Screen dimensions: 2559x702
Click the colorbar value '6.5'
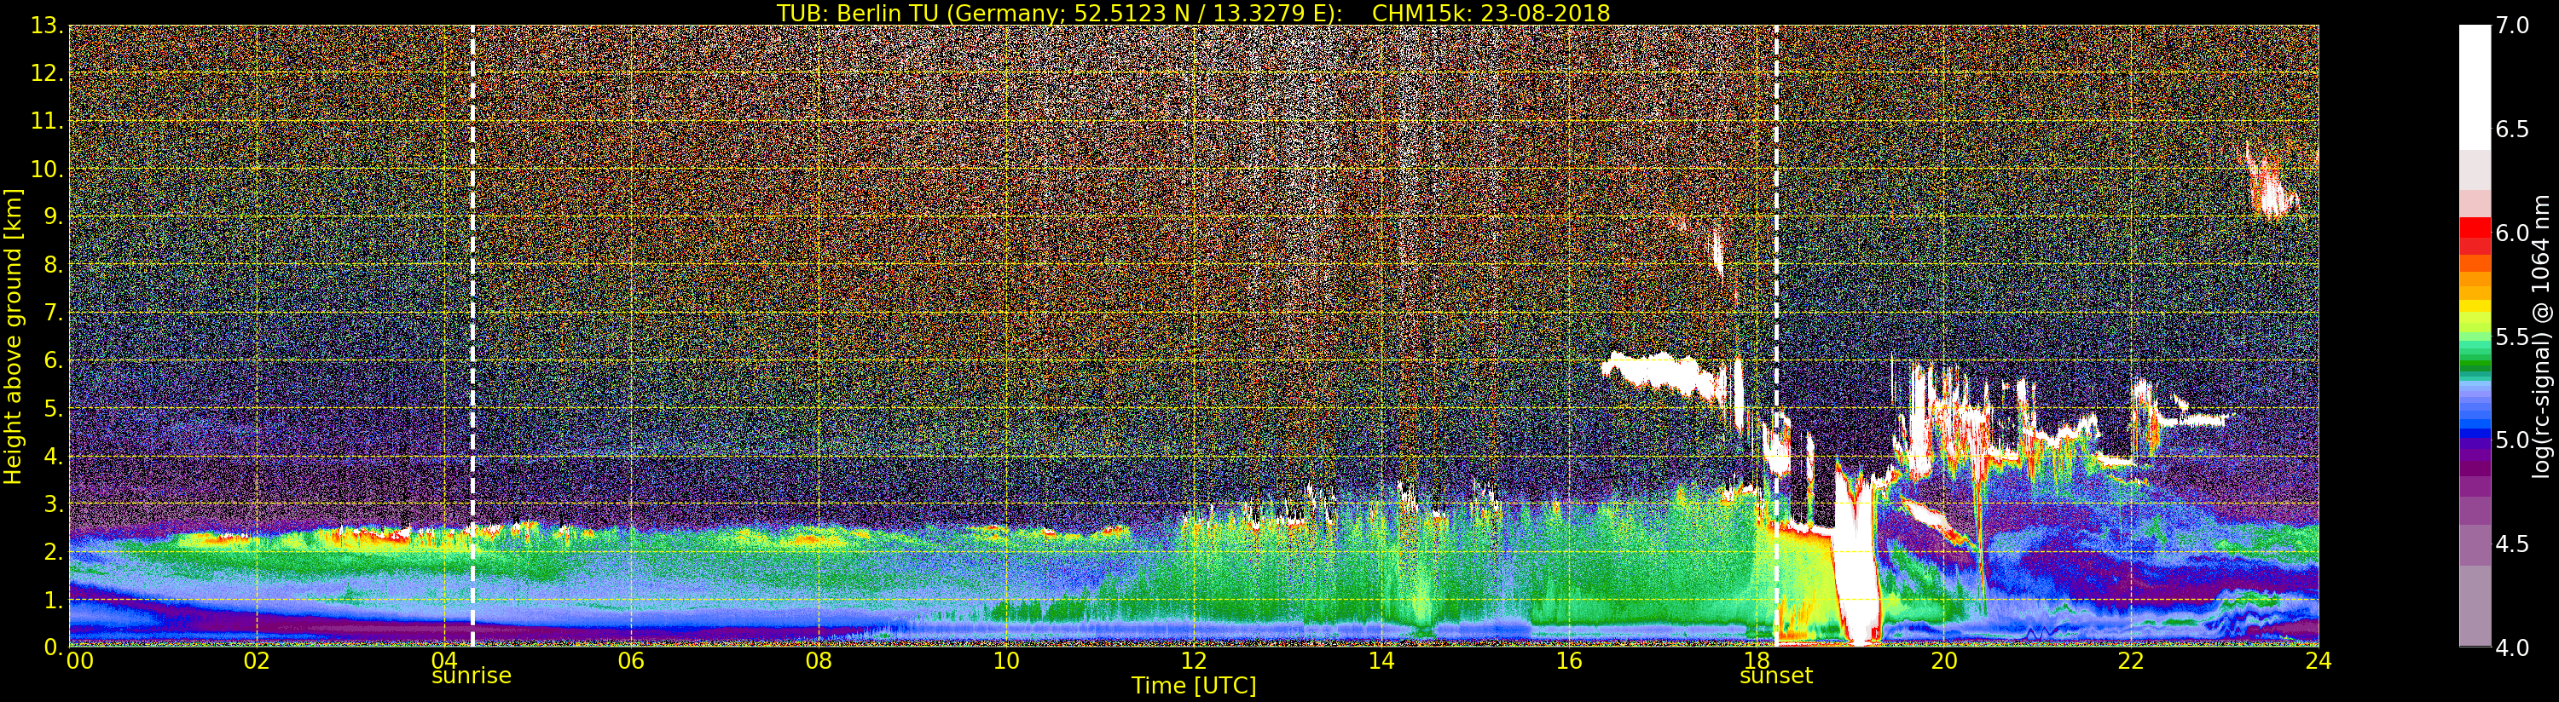click(x=2512, y=129)
